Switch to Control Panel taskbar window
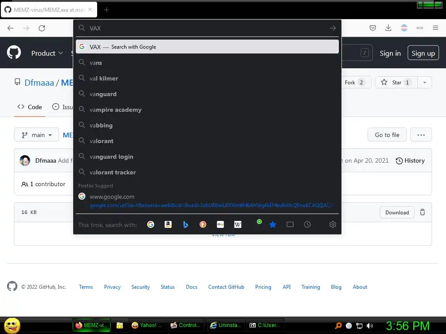This screenshot has height=334, width=446. click(186, 325)
